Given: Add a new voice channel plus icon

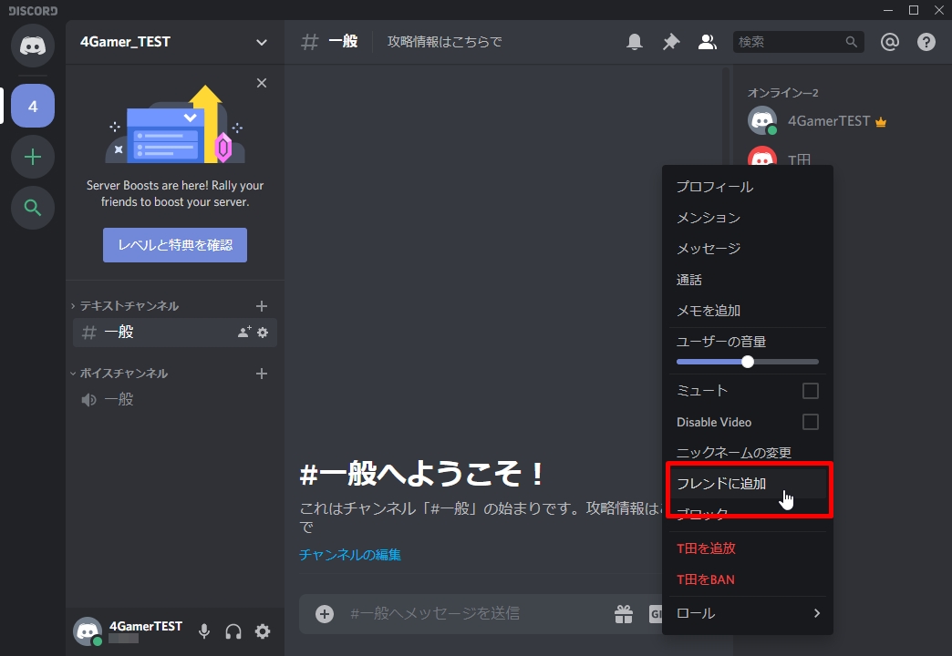Looking at the screenshot, I should 262,374.
